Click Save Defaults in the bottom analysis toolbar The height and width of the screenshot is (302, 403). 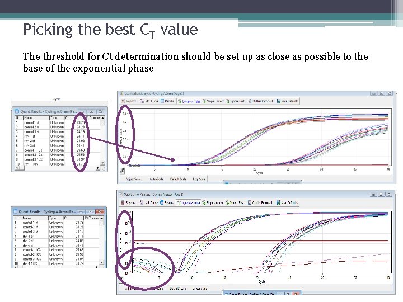[287, 202]
